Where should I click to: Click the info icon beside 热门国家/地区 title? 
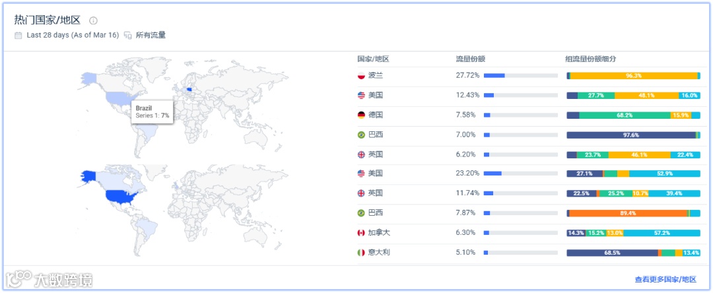(93, 20)
